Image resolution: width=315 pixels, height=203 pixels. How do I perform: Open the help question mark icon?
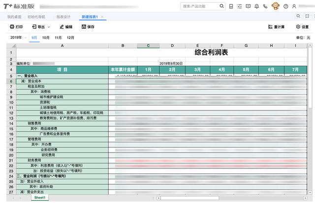(285, 6)
